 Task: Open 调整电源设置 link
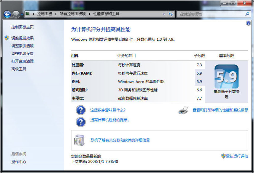coord(22,54)
